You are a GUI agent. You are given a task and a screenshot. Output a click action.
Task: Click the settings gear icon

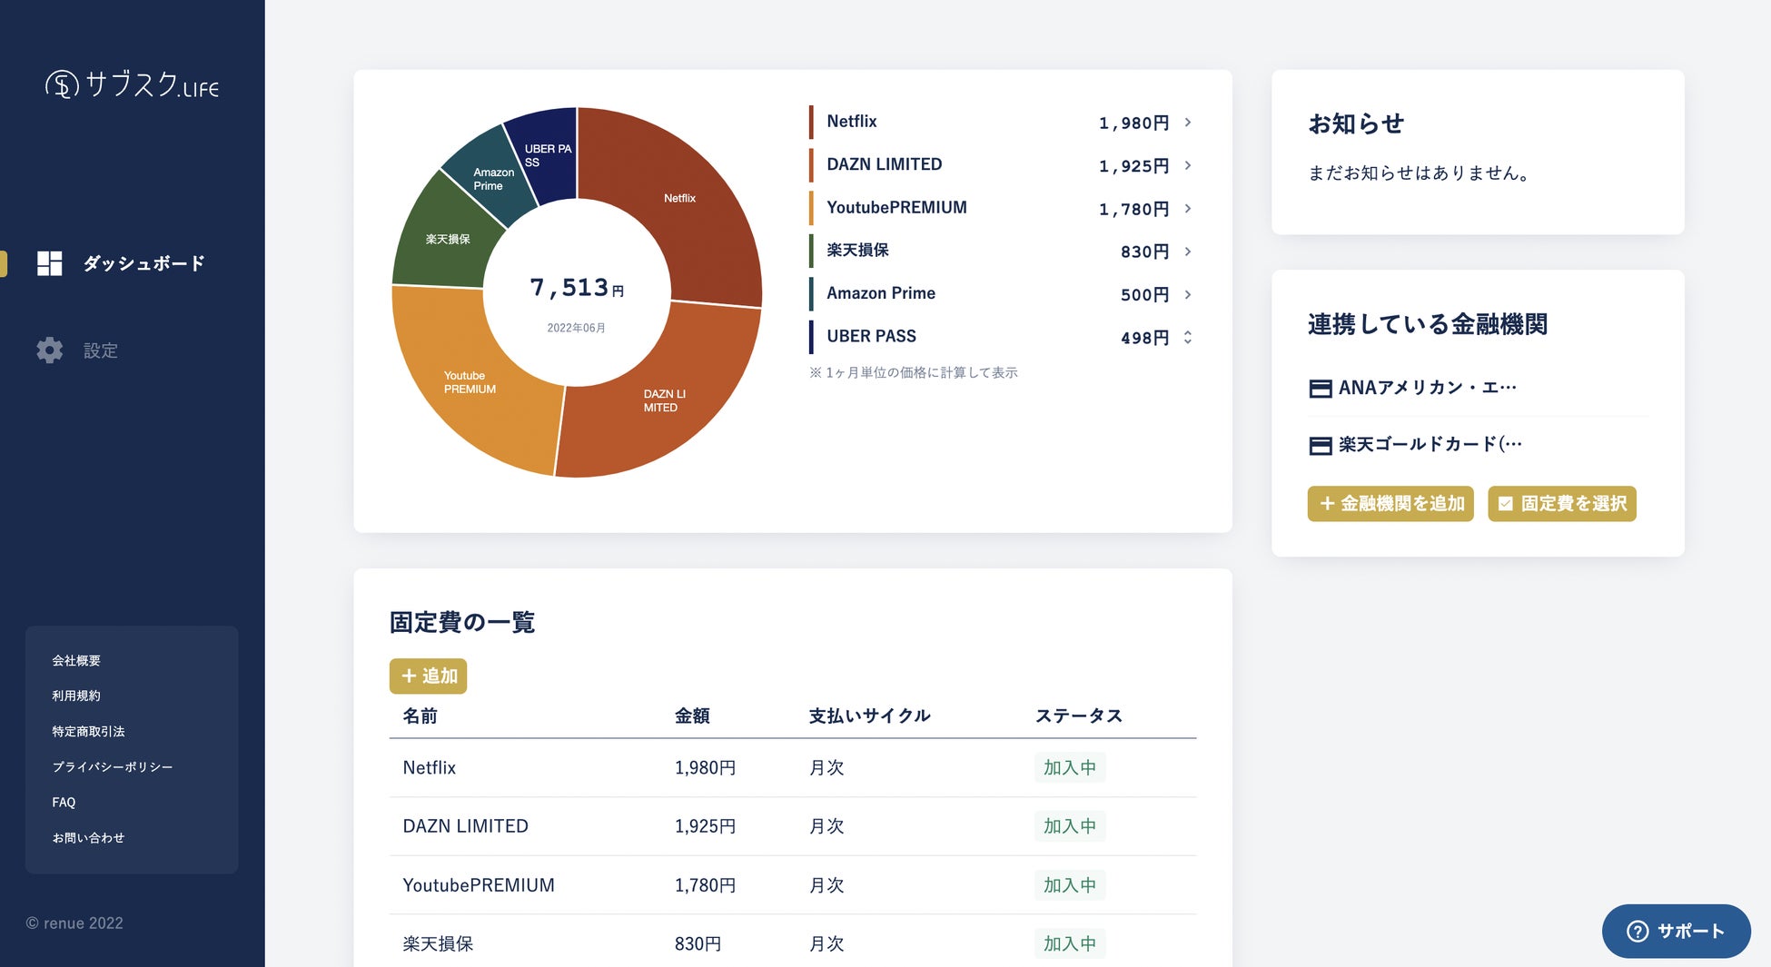pos(50,350)
